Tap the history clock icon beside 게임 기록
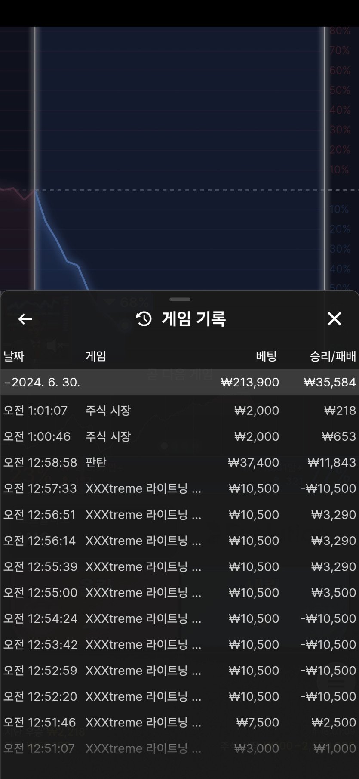The width and height of the screenshot is (359, 779). click(144, 319)
